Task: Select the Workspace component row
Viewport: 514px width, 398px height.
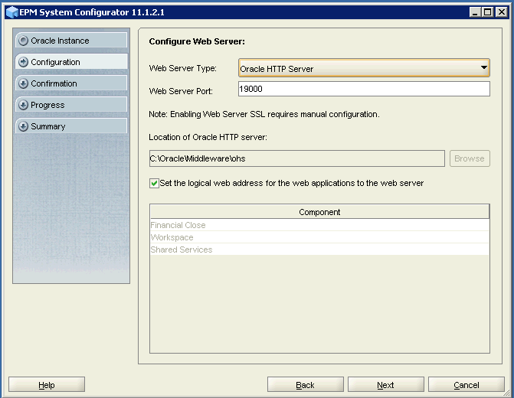Action: tap(319, 237)
